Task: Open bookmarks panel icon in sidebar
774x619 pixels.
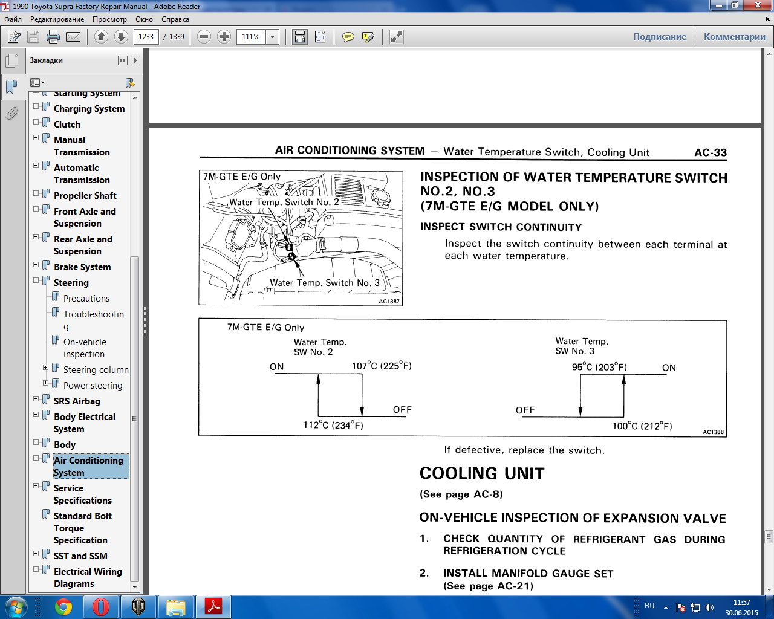Action: tap(11, 86)
